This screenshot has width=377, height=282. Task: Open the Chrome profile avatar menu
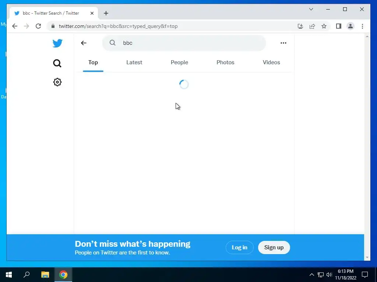[350, 26]
